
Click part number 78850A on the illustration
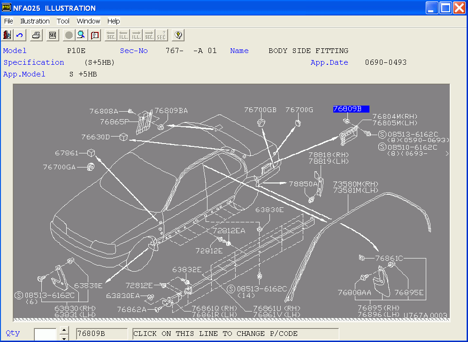click(x=303, y=184)
